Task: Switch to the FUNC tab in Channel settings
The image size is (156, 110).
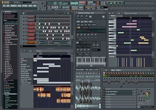Action: click(x=90, y=22)
